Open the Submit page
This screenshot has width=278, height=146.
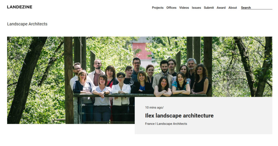pyautogui.click(x=209, y=8)
